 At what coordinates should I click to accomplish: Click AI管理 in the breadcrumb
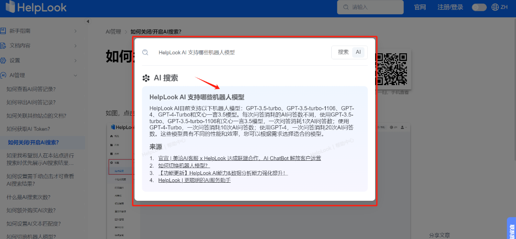[113, 31]
